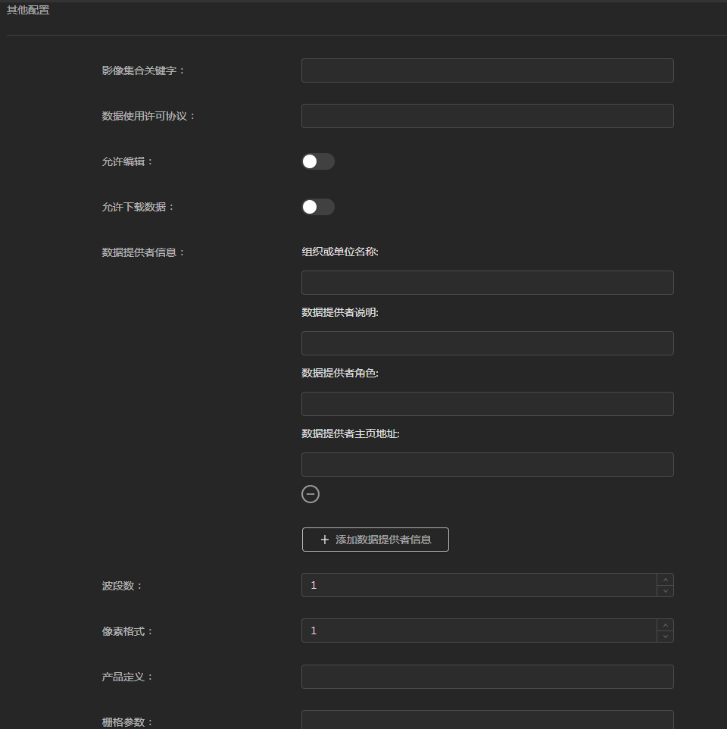
Task: Focus the 数据提供者说明 input box
Action: 487,343
